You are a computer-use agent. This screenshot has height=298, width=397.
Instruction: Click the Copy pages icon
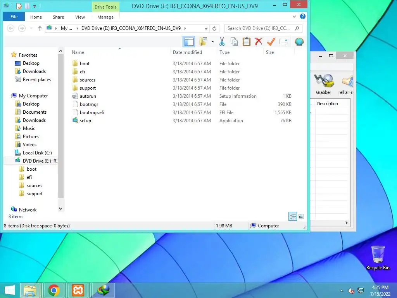coord(234,42)
